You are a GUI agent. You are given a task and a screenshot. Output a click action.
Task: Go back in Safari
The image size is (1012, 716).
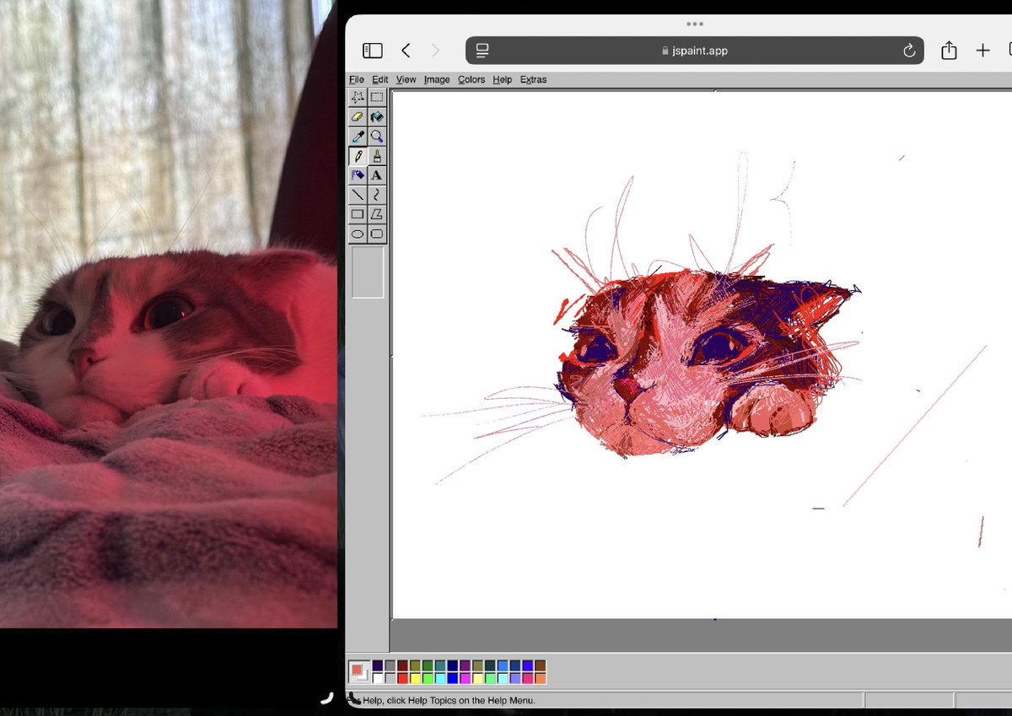[406, 51]
